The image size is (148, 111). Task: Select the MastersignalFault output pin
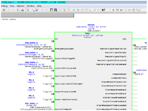coord(116,57)
